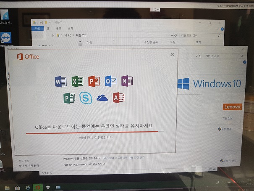Click the PowerPoint icon in Office installer

tap(94, 81)
